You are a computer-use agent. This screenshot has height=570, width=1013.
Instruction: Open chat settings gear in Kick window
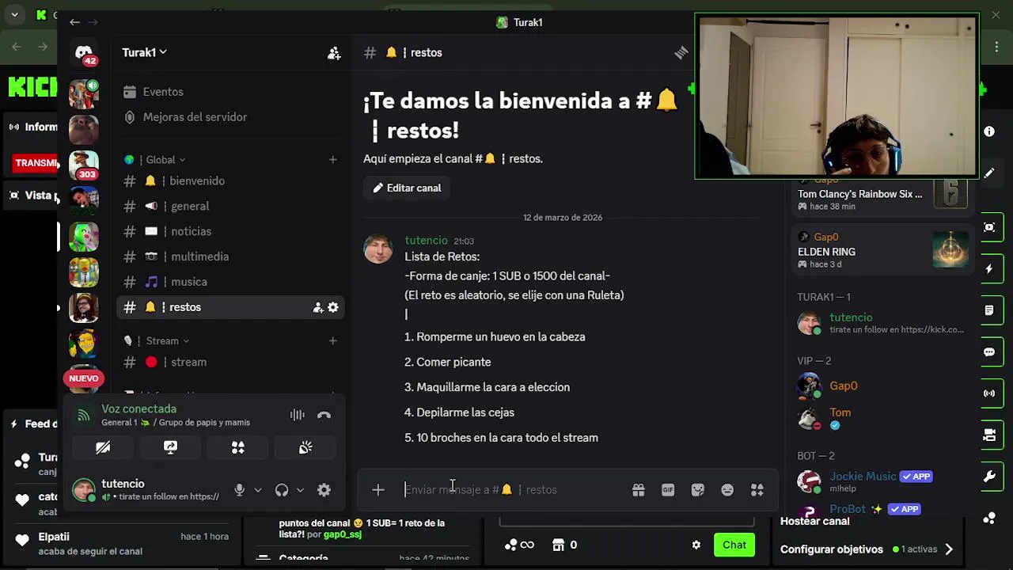point(696,545)
